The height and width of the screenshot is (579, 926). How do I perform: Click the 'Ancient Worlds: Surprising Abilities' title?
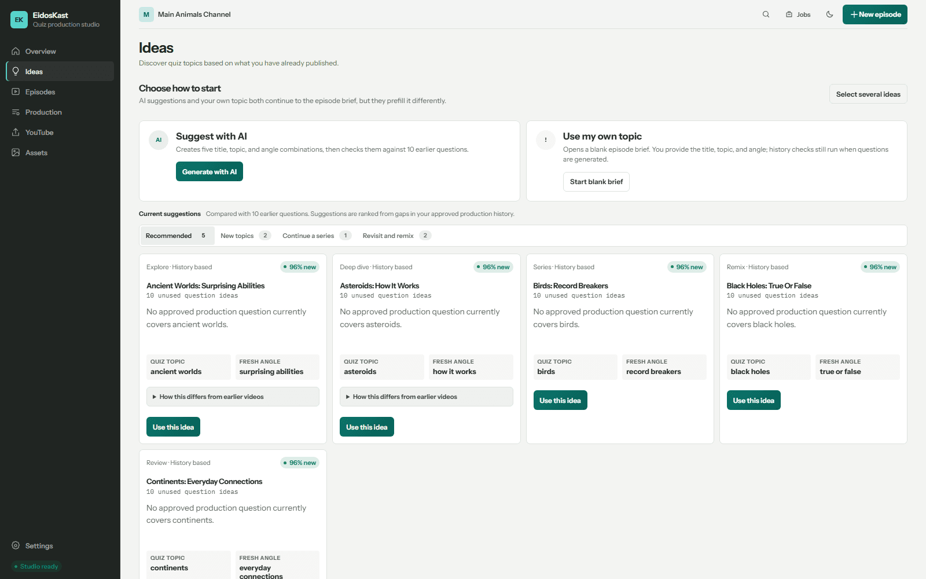click(x=205, y=286)
